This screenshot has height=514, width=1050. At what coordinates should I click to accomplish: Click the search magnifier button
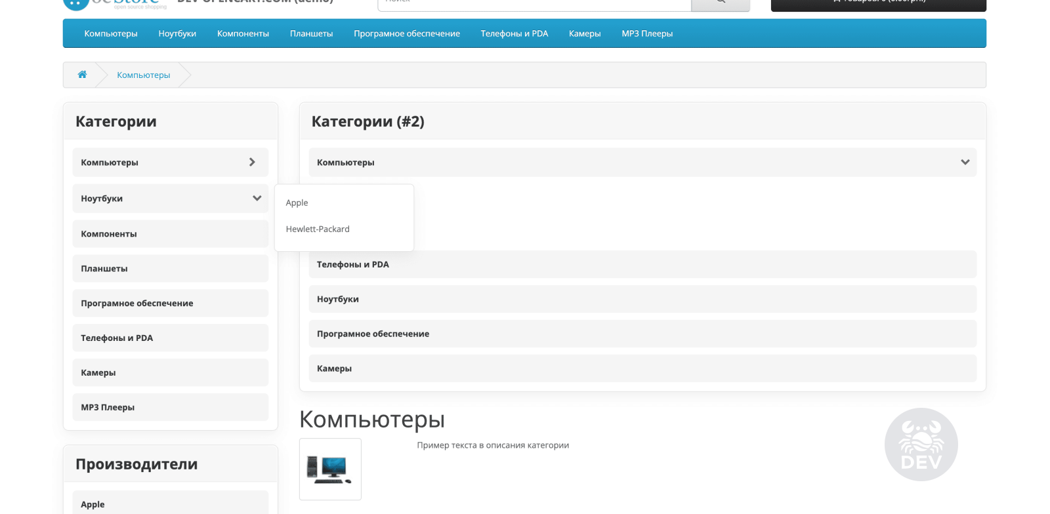[721, 4]
